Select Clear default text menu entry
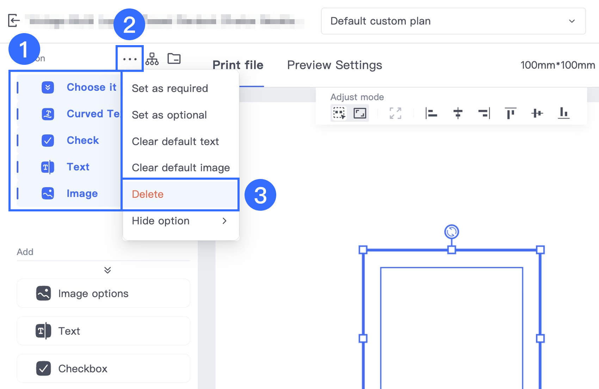The height and width of the screenshot is (389, 599). 181,141
